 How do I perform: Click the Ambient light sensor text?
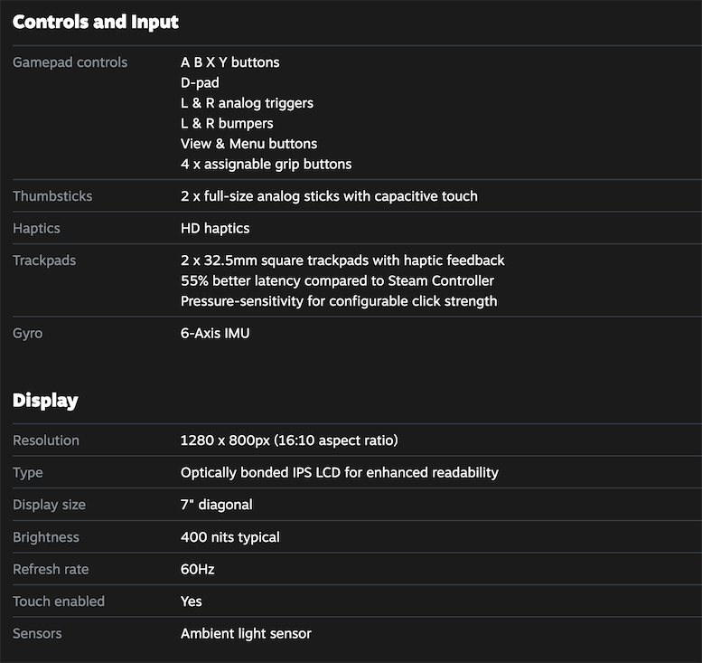246,633
